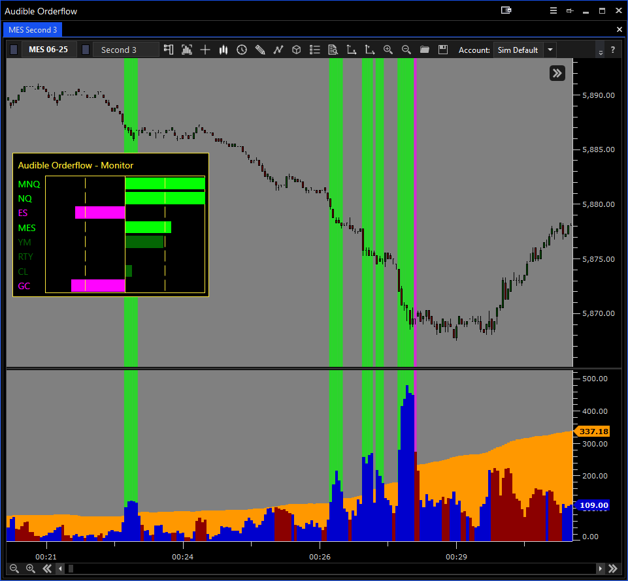Click the Account: label
This screenshot has width=628, height=581.
[474, 50]
